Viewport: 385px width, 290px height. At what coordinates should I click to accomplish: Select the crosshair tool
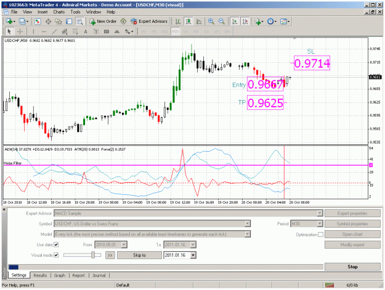tap(20, 31)
